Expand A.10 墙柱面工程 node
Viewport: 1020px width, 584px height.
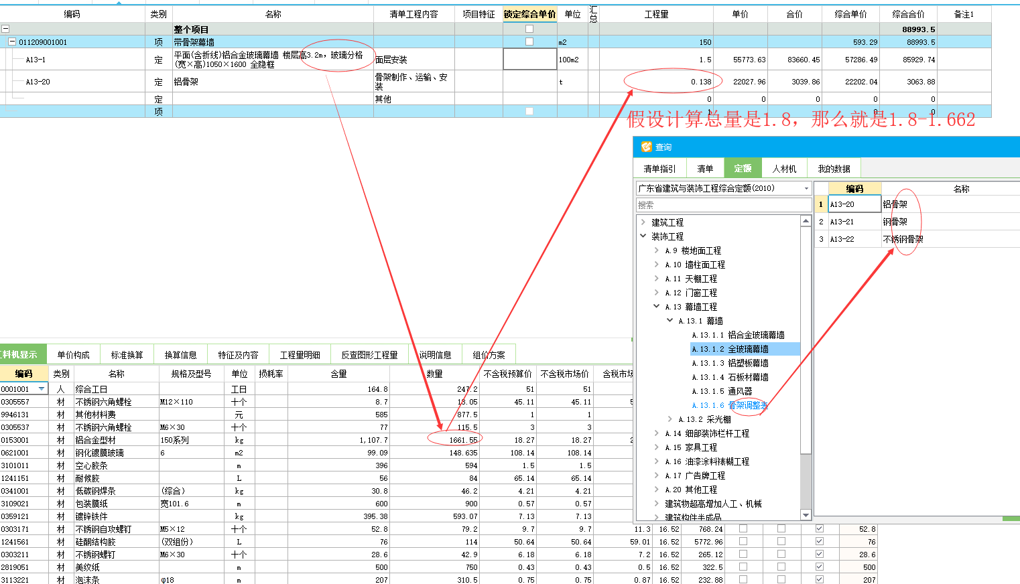coord(657,265)
